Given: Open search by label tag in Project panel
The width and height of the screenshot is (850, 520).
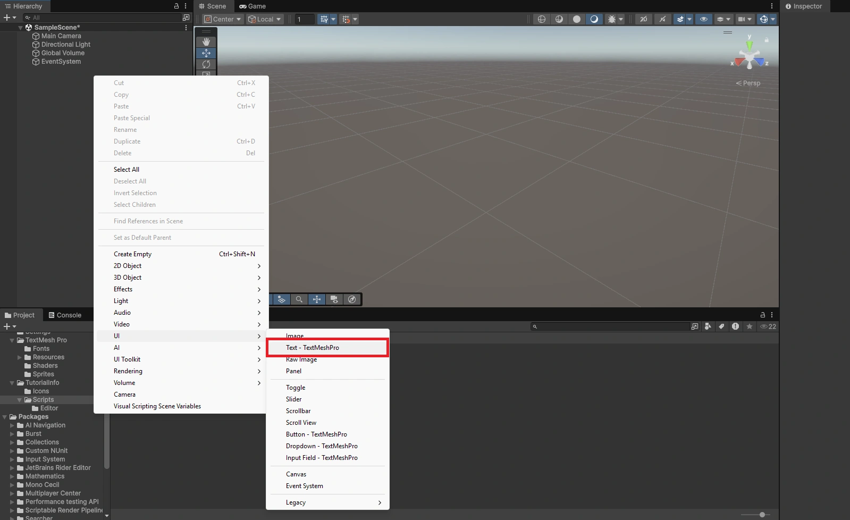Looking at the screenshot, I should [x=721, y=326].
